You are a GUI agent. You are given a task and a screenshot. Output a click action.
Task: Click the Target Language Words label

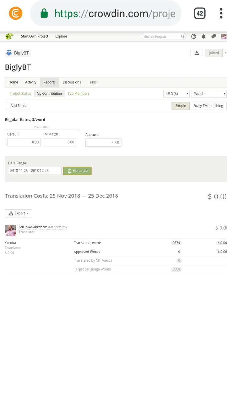tap(92, 269)
